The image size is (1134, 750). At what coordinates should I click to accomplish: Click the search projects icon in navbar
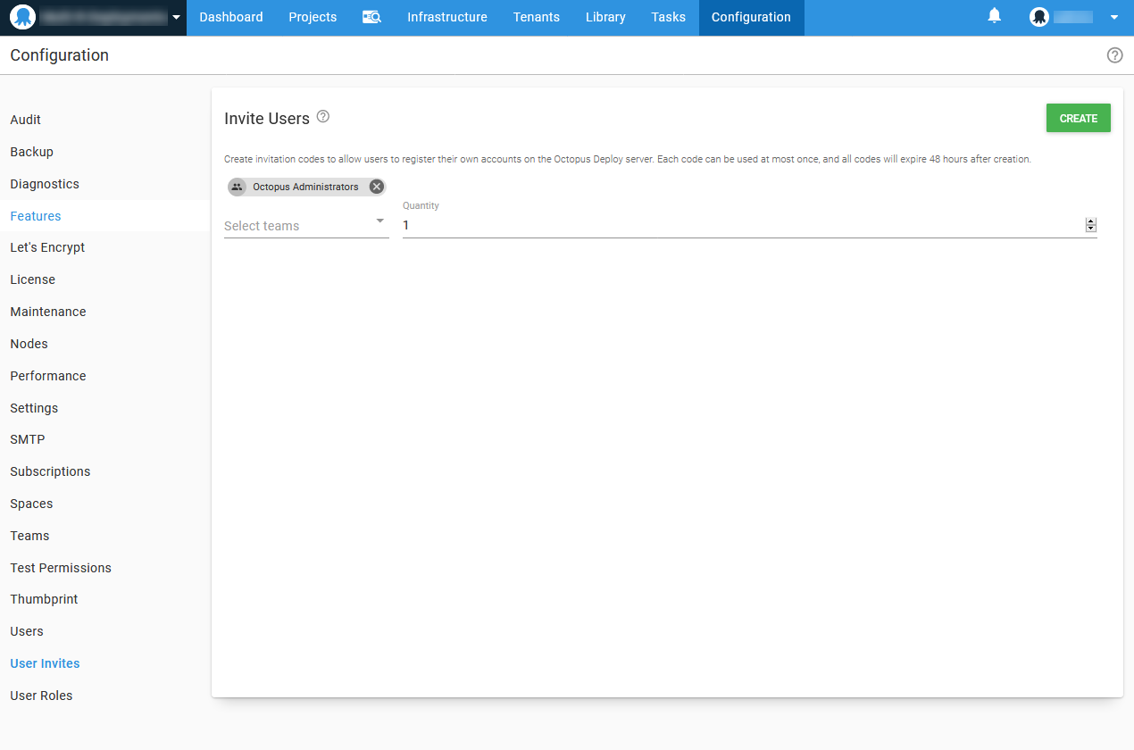(x=371, y=17)
